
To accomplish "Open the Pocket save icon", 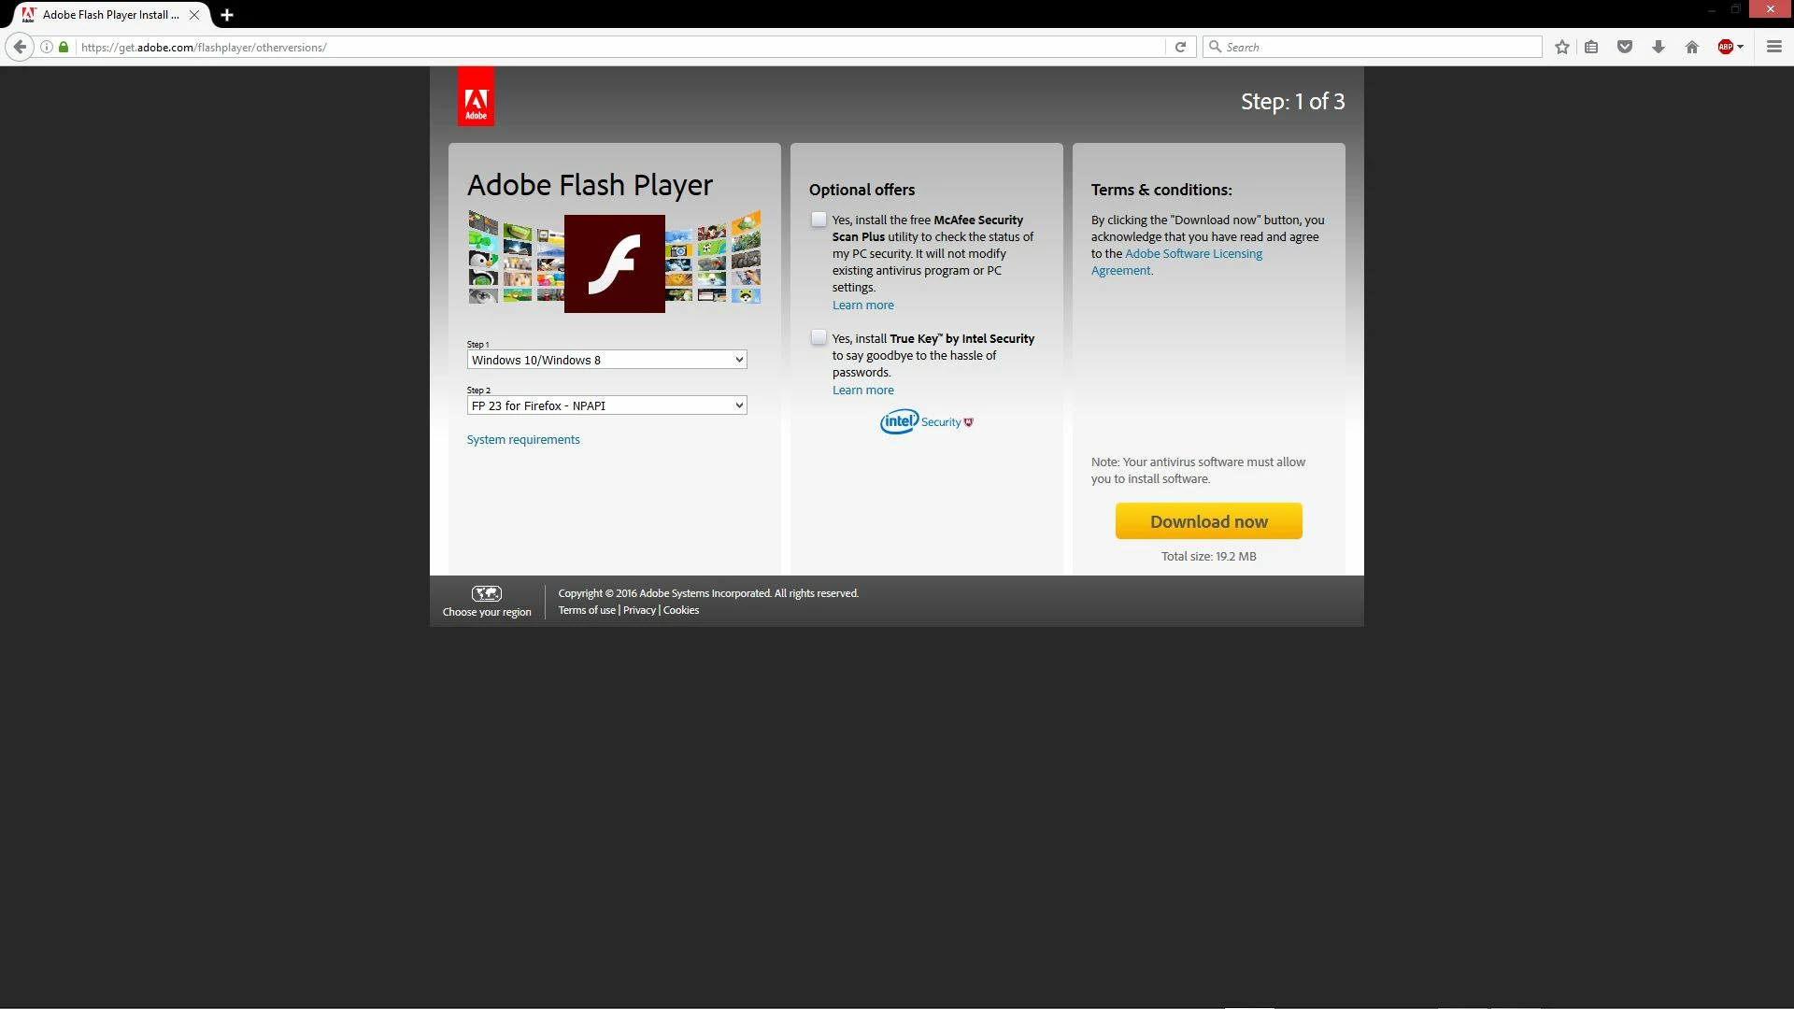I will pos(1625,47).
